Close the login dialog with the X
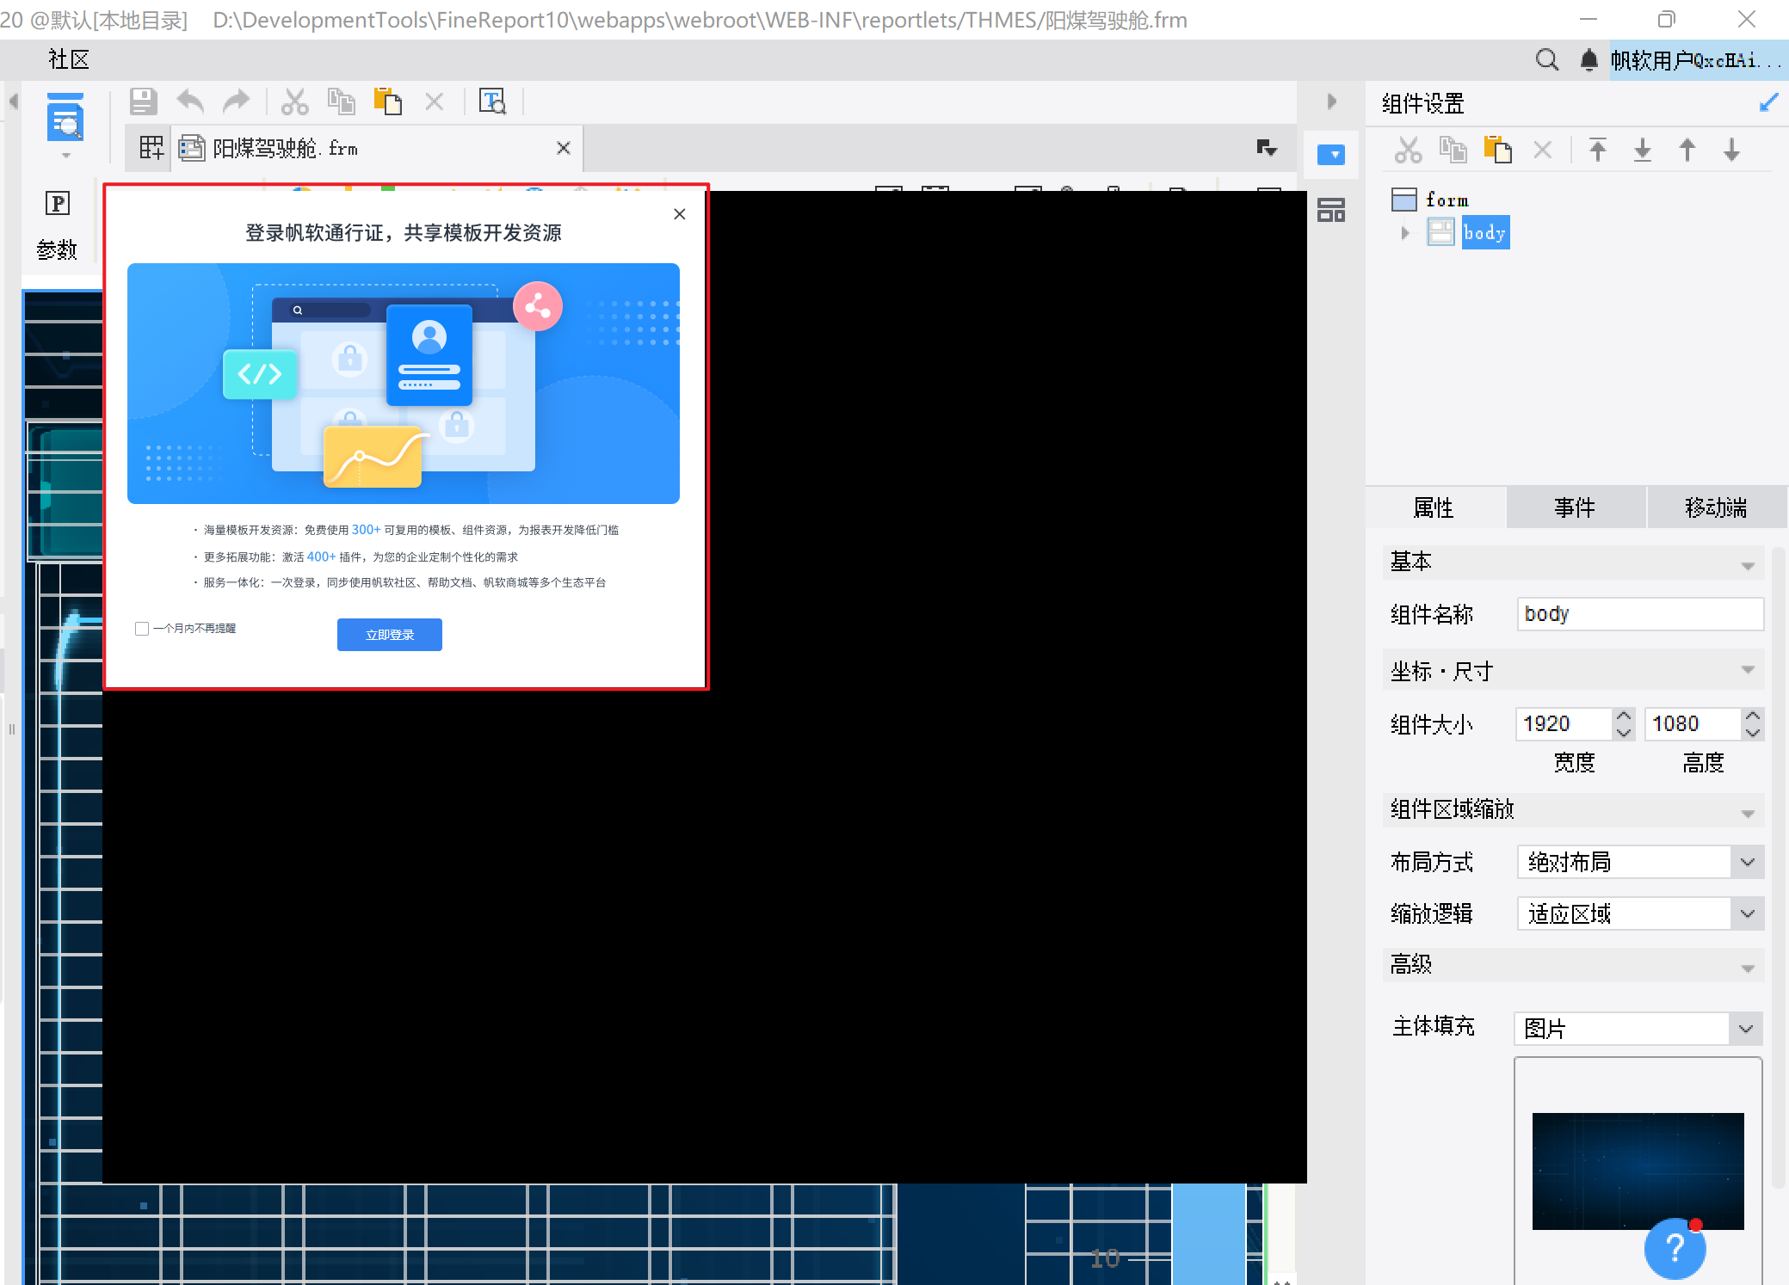This screenshot has height=1285, width=1789. pyautogui.click(x=680, y=214)
